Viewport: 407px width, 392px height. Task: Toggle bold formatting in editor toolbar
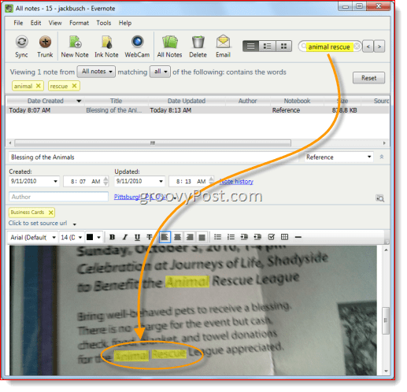(x=113, y=237)
